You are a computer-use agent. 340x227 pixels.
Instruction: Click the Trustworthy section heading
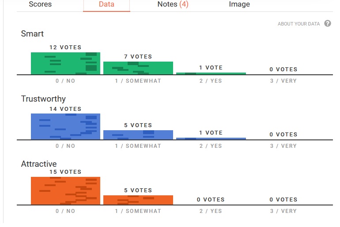pyautogui.click(x=43, y=99)
